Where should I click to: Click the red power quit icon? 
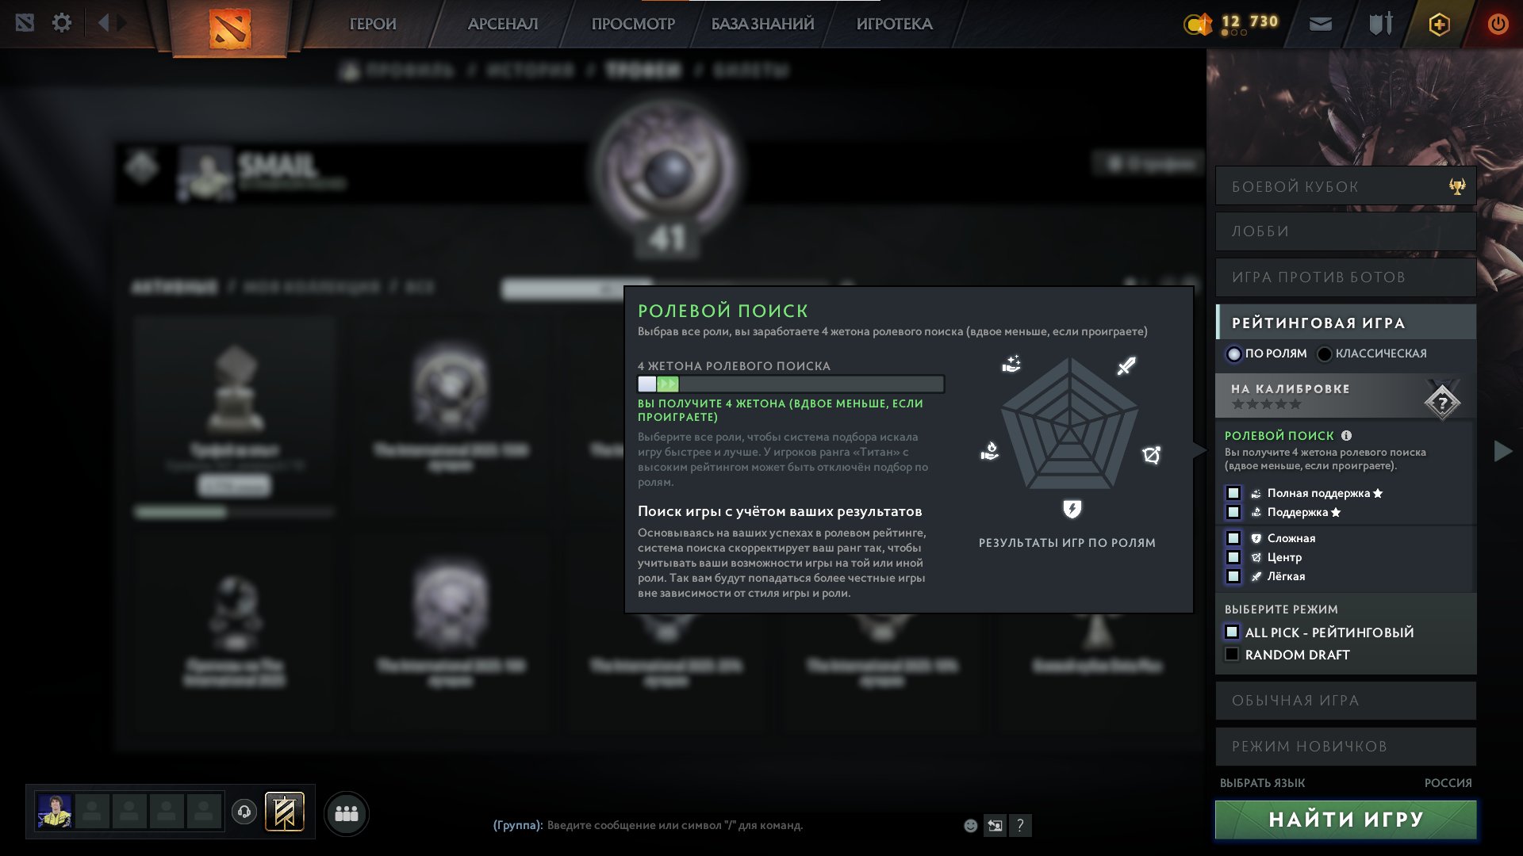pyautogui.click(x=1498, y=24)
